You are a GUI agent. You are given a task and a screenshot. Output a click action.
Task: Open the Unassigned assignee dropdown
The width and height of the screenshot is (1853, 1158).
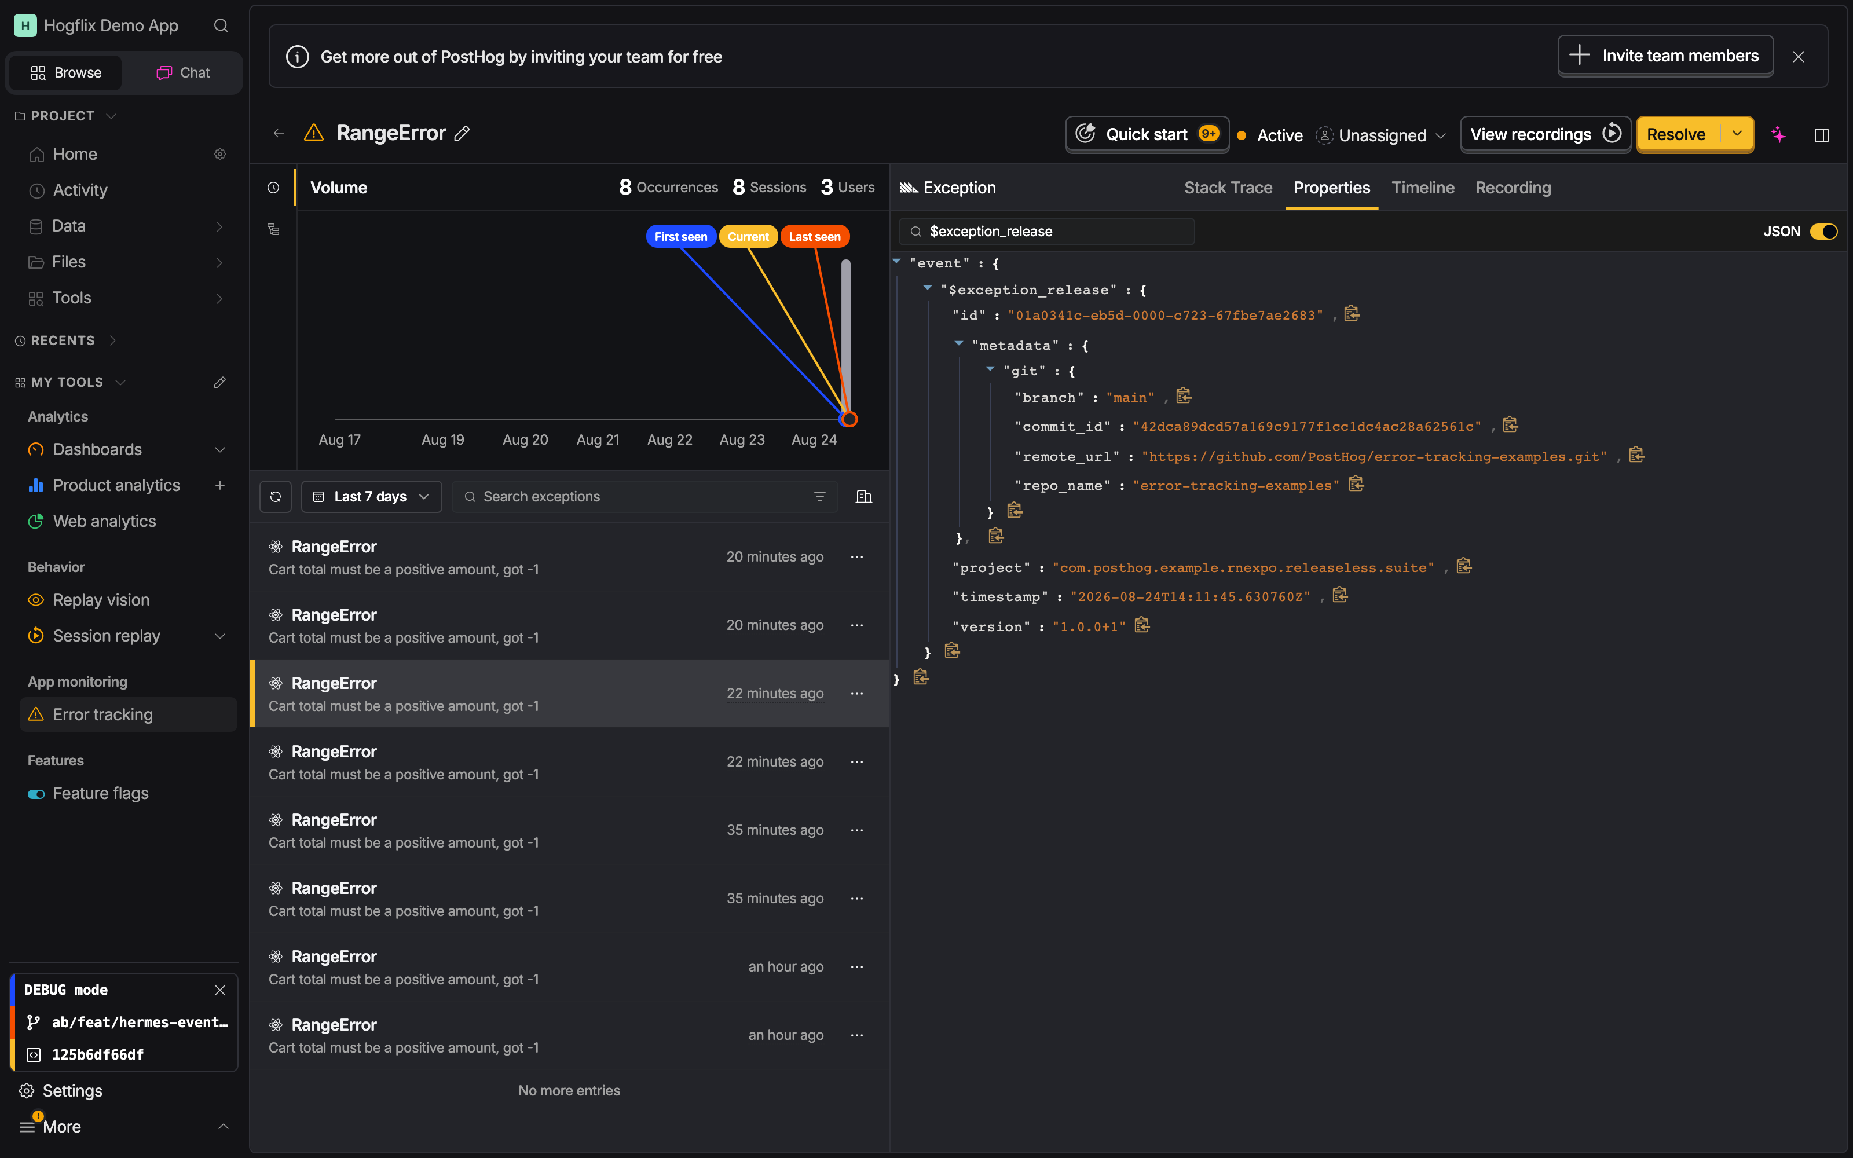[x=1382, y=135]
